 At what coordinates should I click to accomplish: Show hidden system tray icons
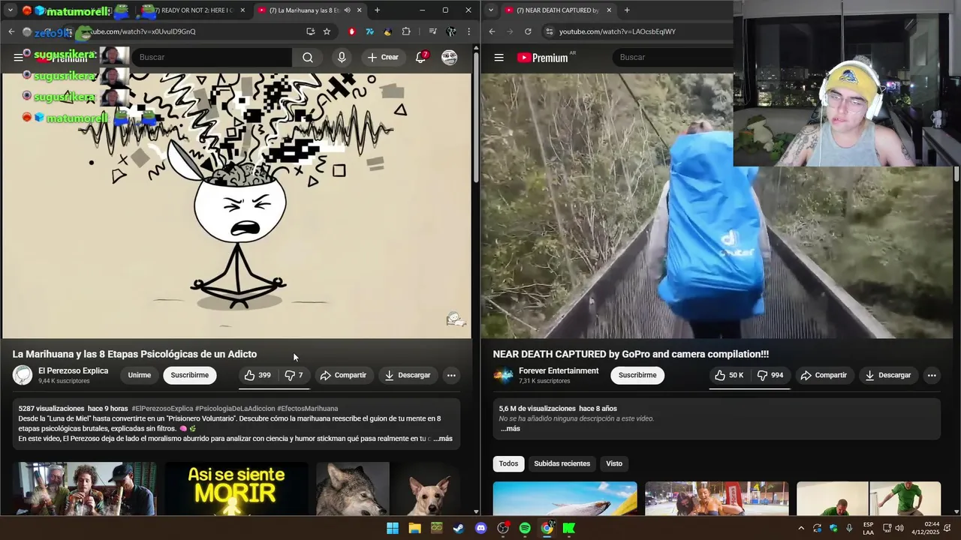801,528
